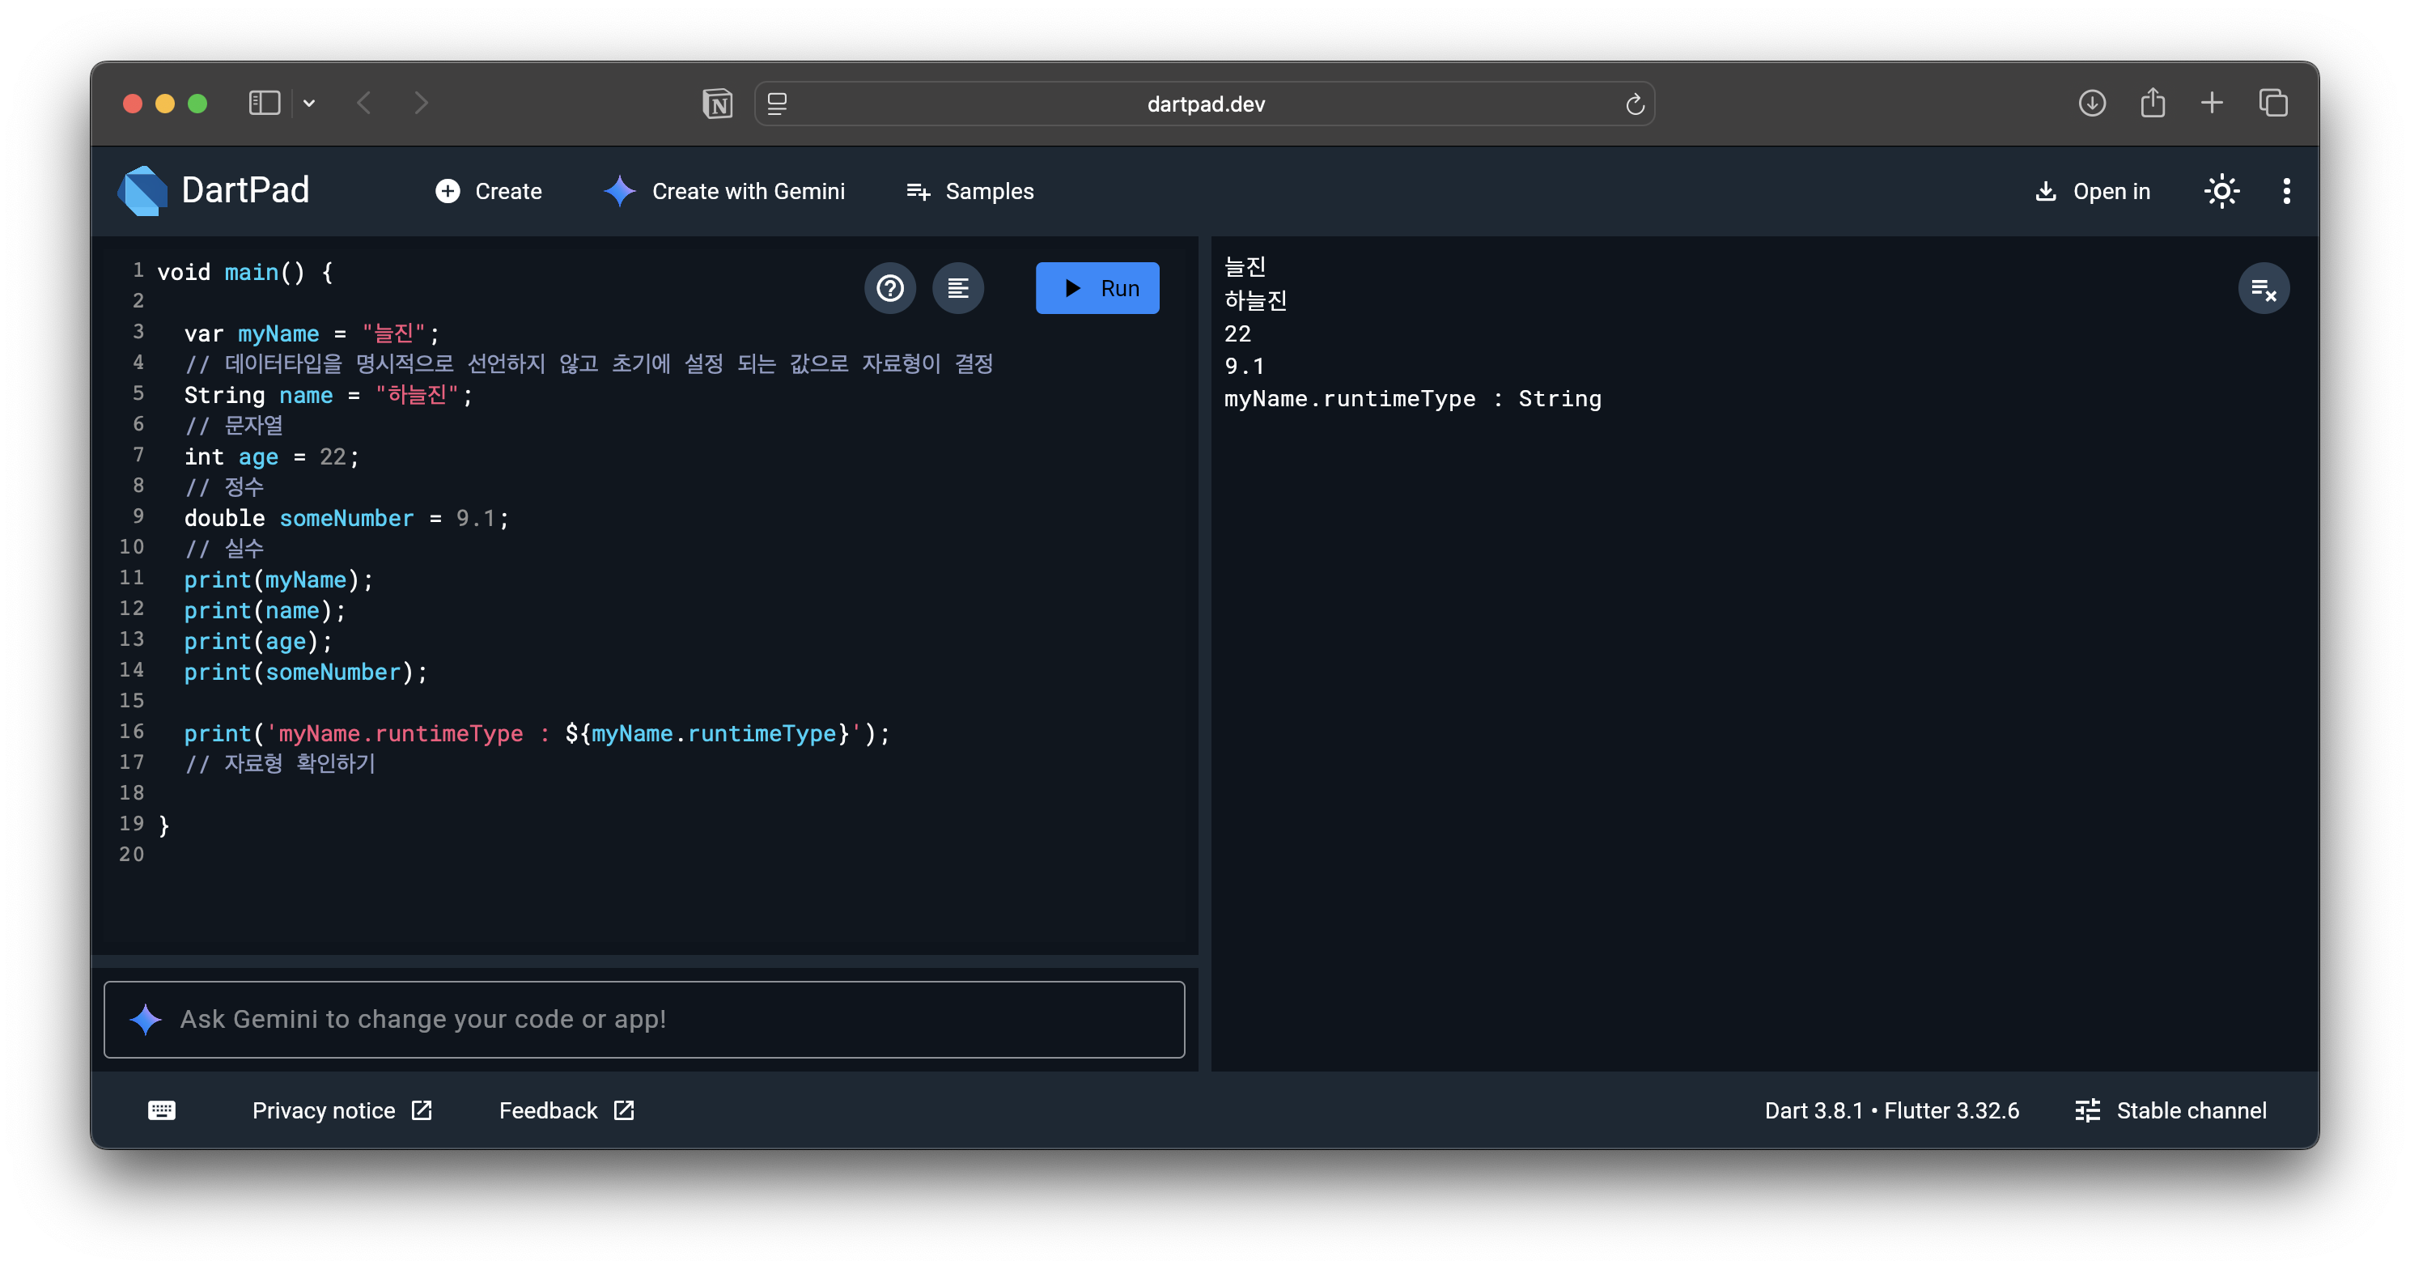Click the format code icon

click(957, 287)
